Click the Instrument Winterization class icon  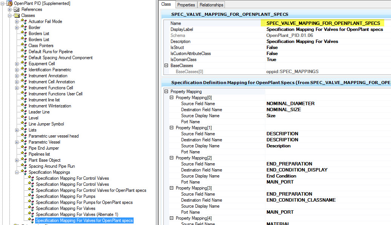click(24, 106)
